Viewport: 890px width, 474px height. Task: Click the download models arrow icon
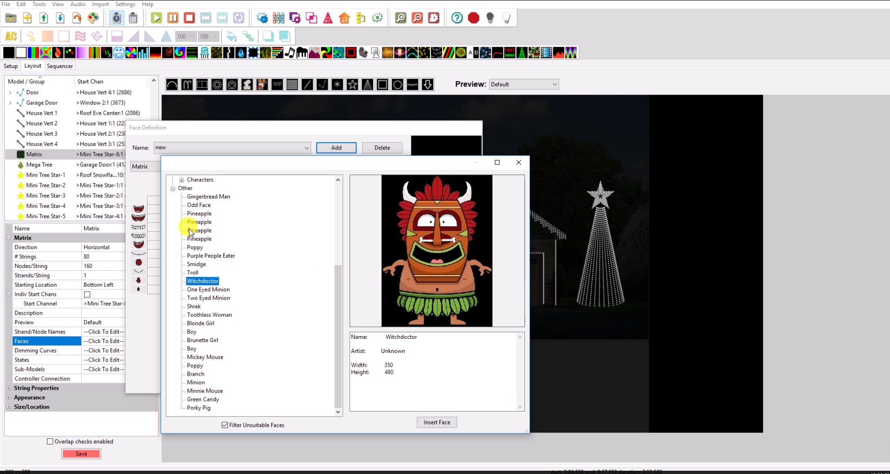427,84
